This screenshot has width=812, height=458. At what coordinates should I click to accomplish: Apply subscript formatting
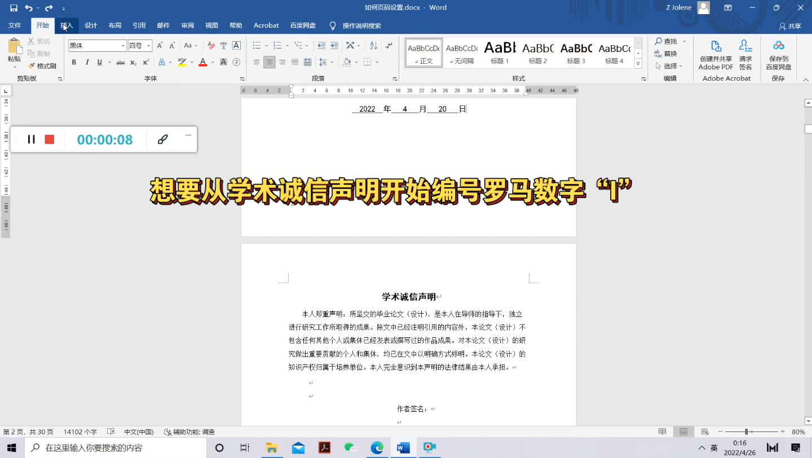coord(133,63)
